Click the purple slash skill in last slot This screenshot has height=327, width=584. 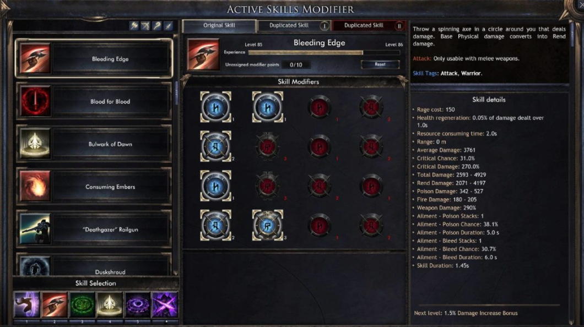(x=165, y=304)
